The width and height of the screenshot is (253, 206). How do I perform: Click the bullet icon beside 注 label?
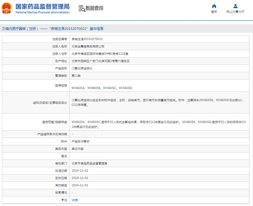click(x=62, y=200)
